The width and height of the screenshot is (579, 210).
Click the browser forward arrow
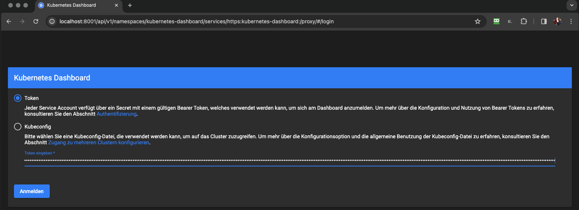(22, 21)
